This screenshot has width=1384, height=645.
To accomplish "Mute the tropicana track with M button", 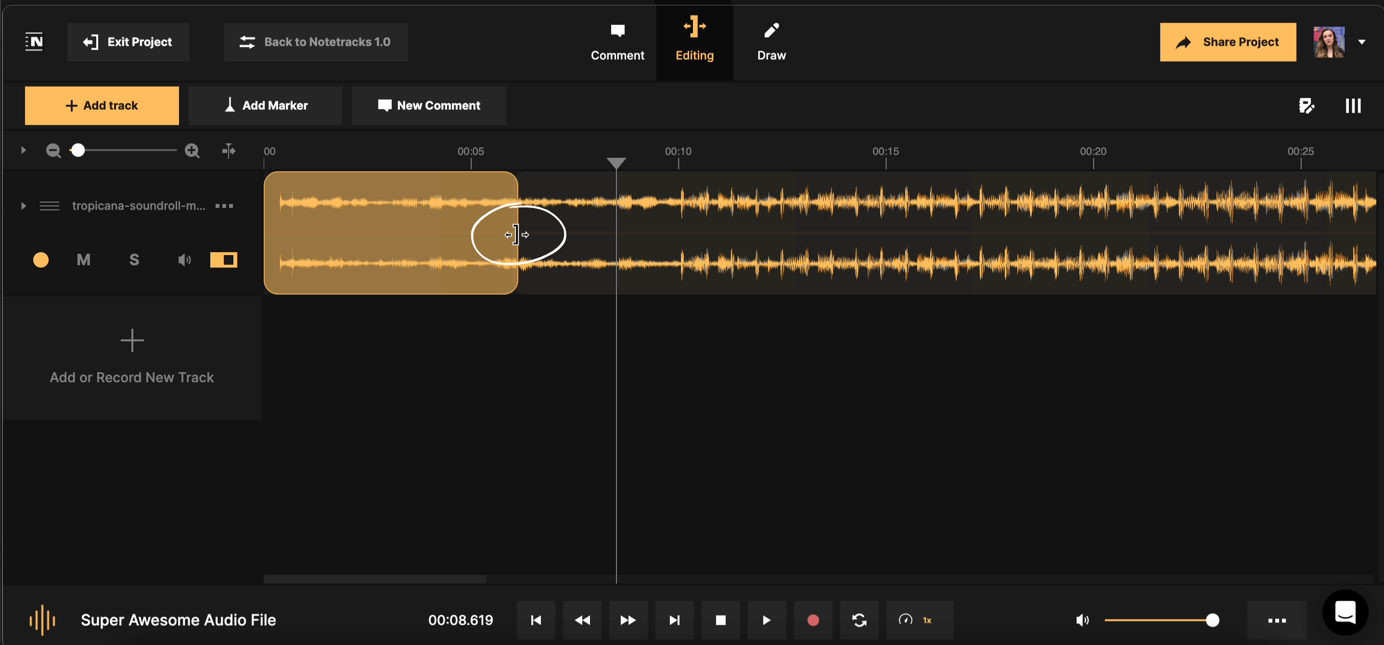I will click(x=84, y=259).
